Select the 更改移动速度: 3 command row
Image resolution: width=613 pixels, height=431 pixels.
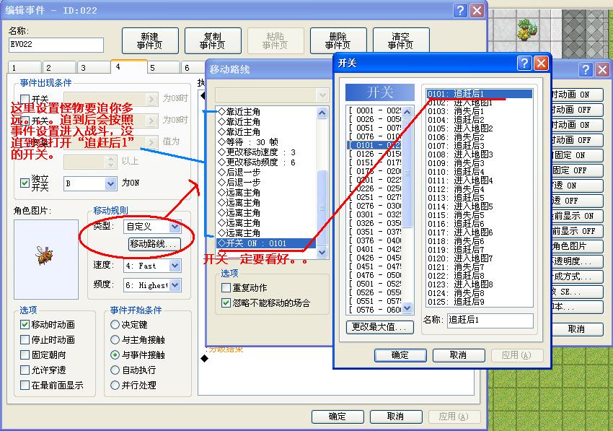tap(265, 152)
